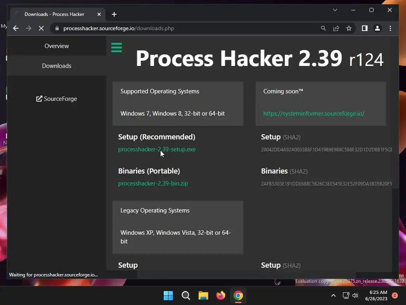Select Downloads in the sidebar
The height and width of the screenshot is (305, 406).
[56, 66]
